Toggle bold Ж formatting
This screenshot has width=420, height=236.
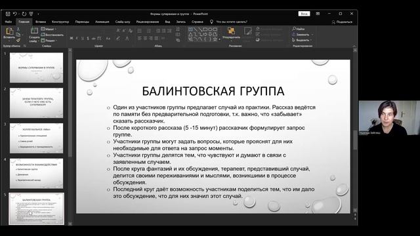pyautogui.click(x=72, y=39)
